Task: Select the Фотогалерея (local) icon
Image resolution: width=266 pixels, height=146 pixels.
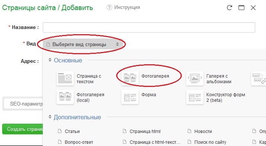Action: click(x=65, y=97)
